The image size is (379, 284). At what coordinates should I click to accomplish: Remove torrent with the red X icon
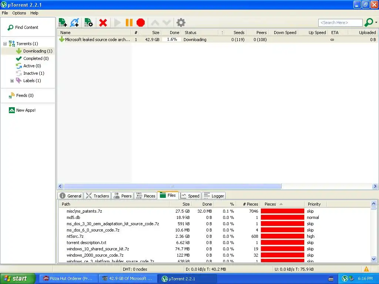(x=103, y=23)
